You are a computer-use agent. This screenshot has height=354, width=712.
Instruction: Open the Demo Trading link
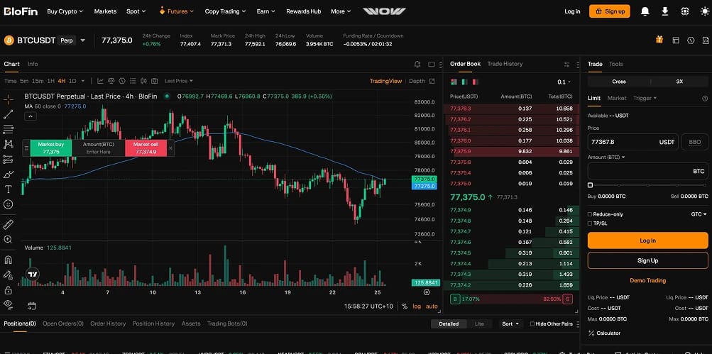(647, 280)
